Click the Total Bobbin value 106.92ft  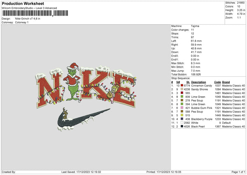(196, 75)
